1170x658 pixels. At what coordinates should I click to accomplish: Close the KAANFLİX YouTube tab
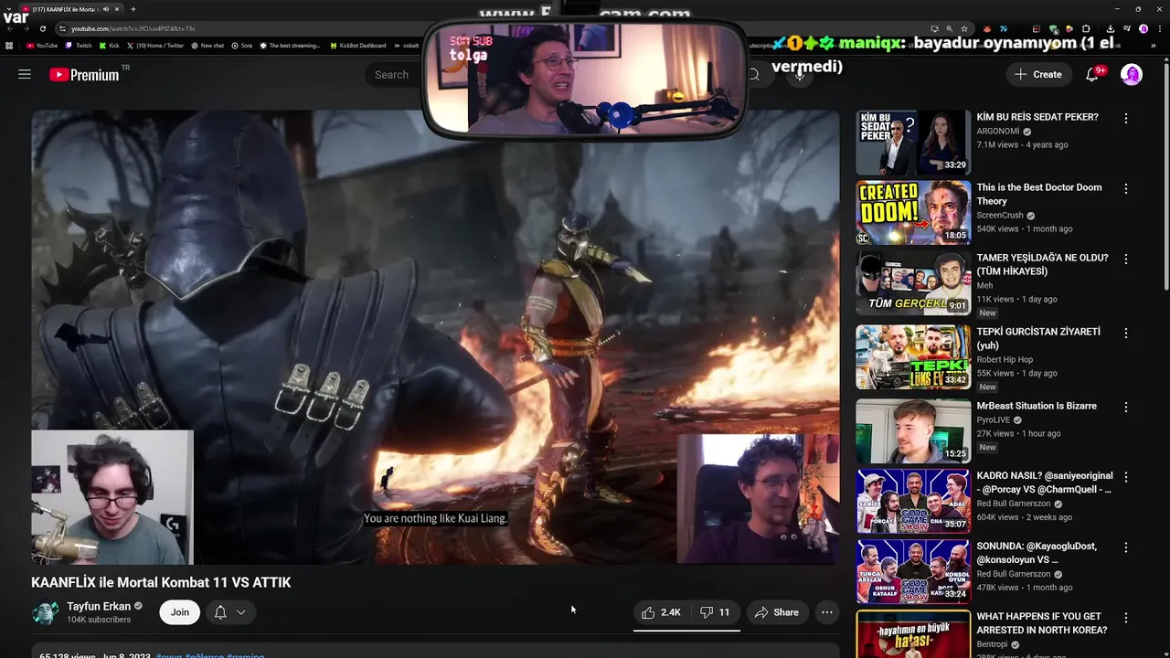tap(117, 9)
